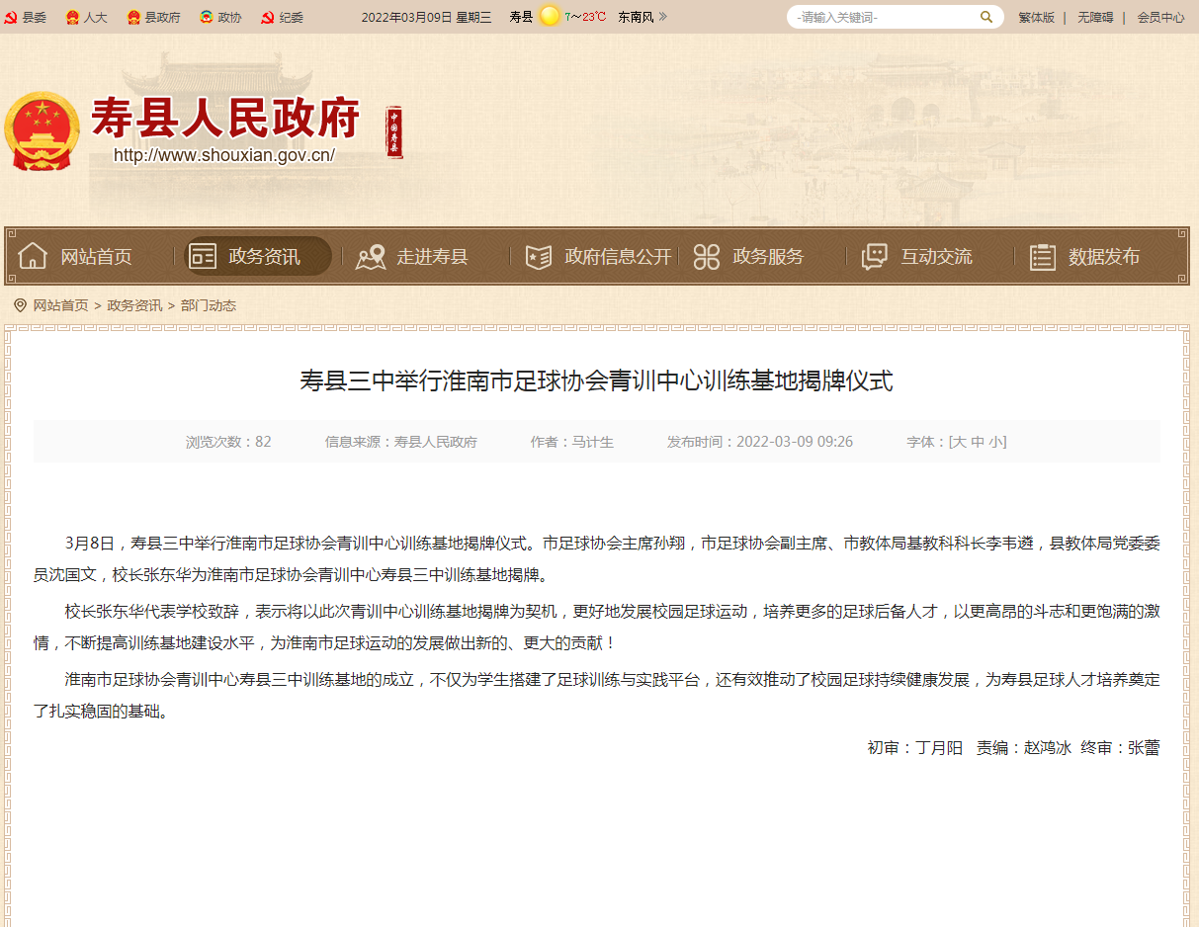The width and height of the screenshot is (1199, 927).
Task: Open the 部门动态 breadcrumb section
Action: coord(210,305)
